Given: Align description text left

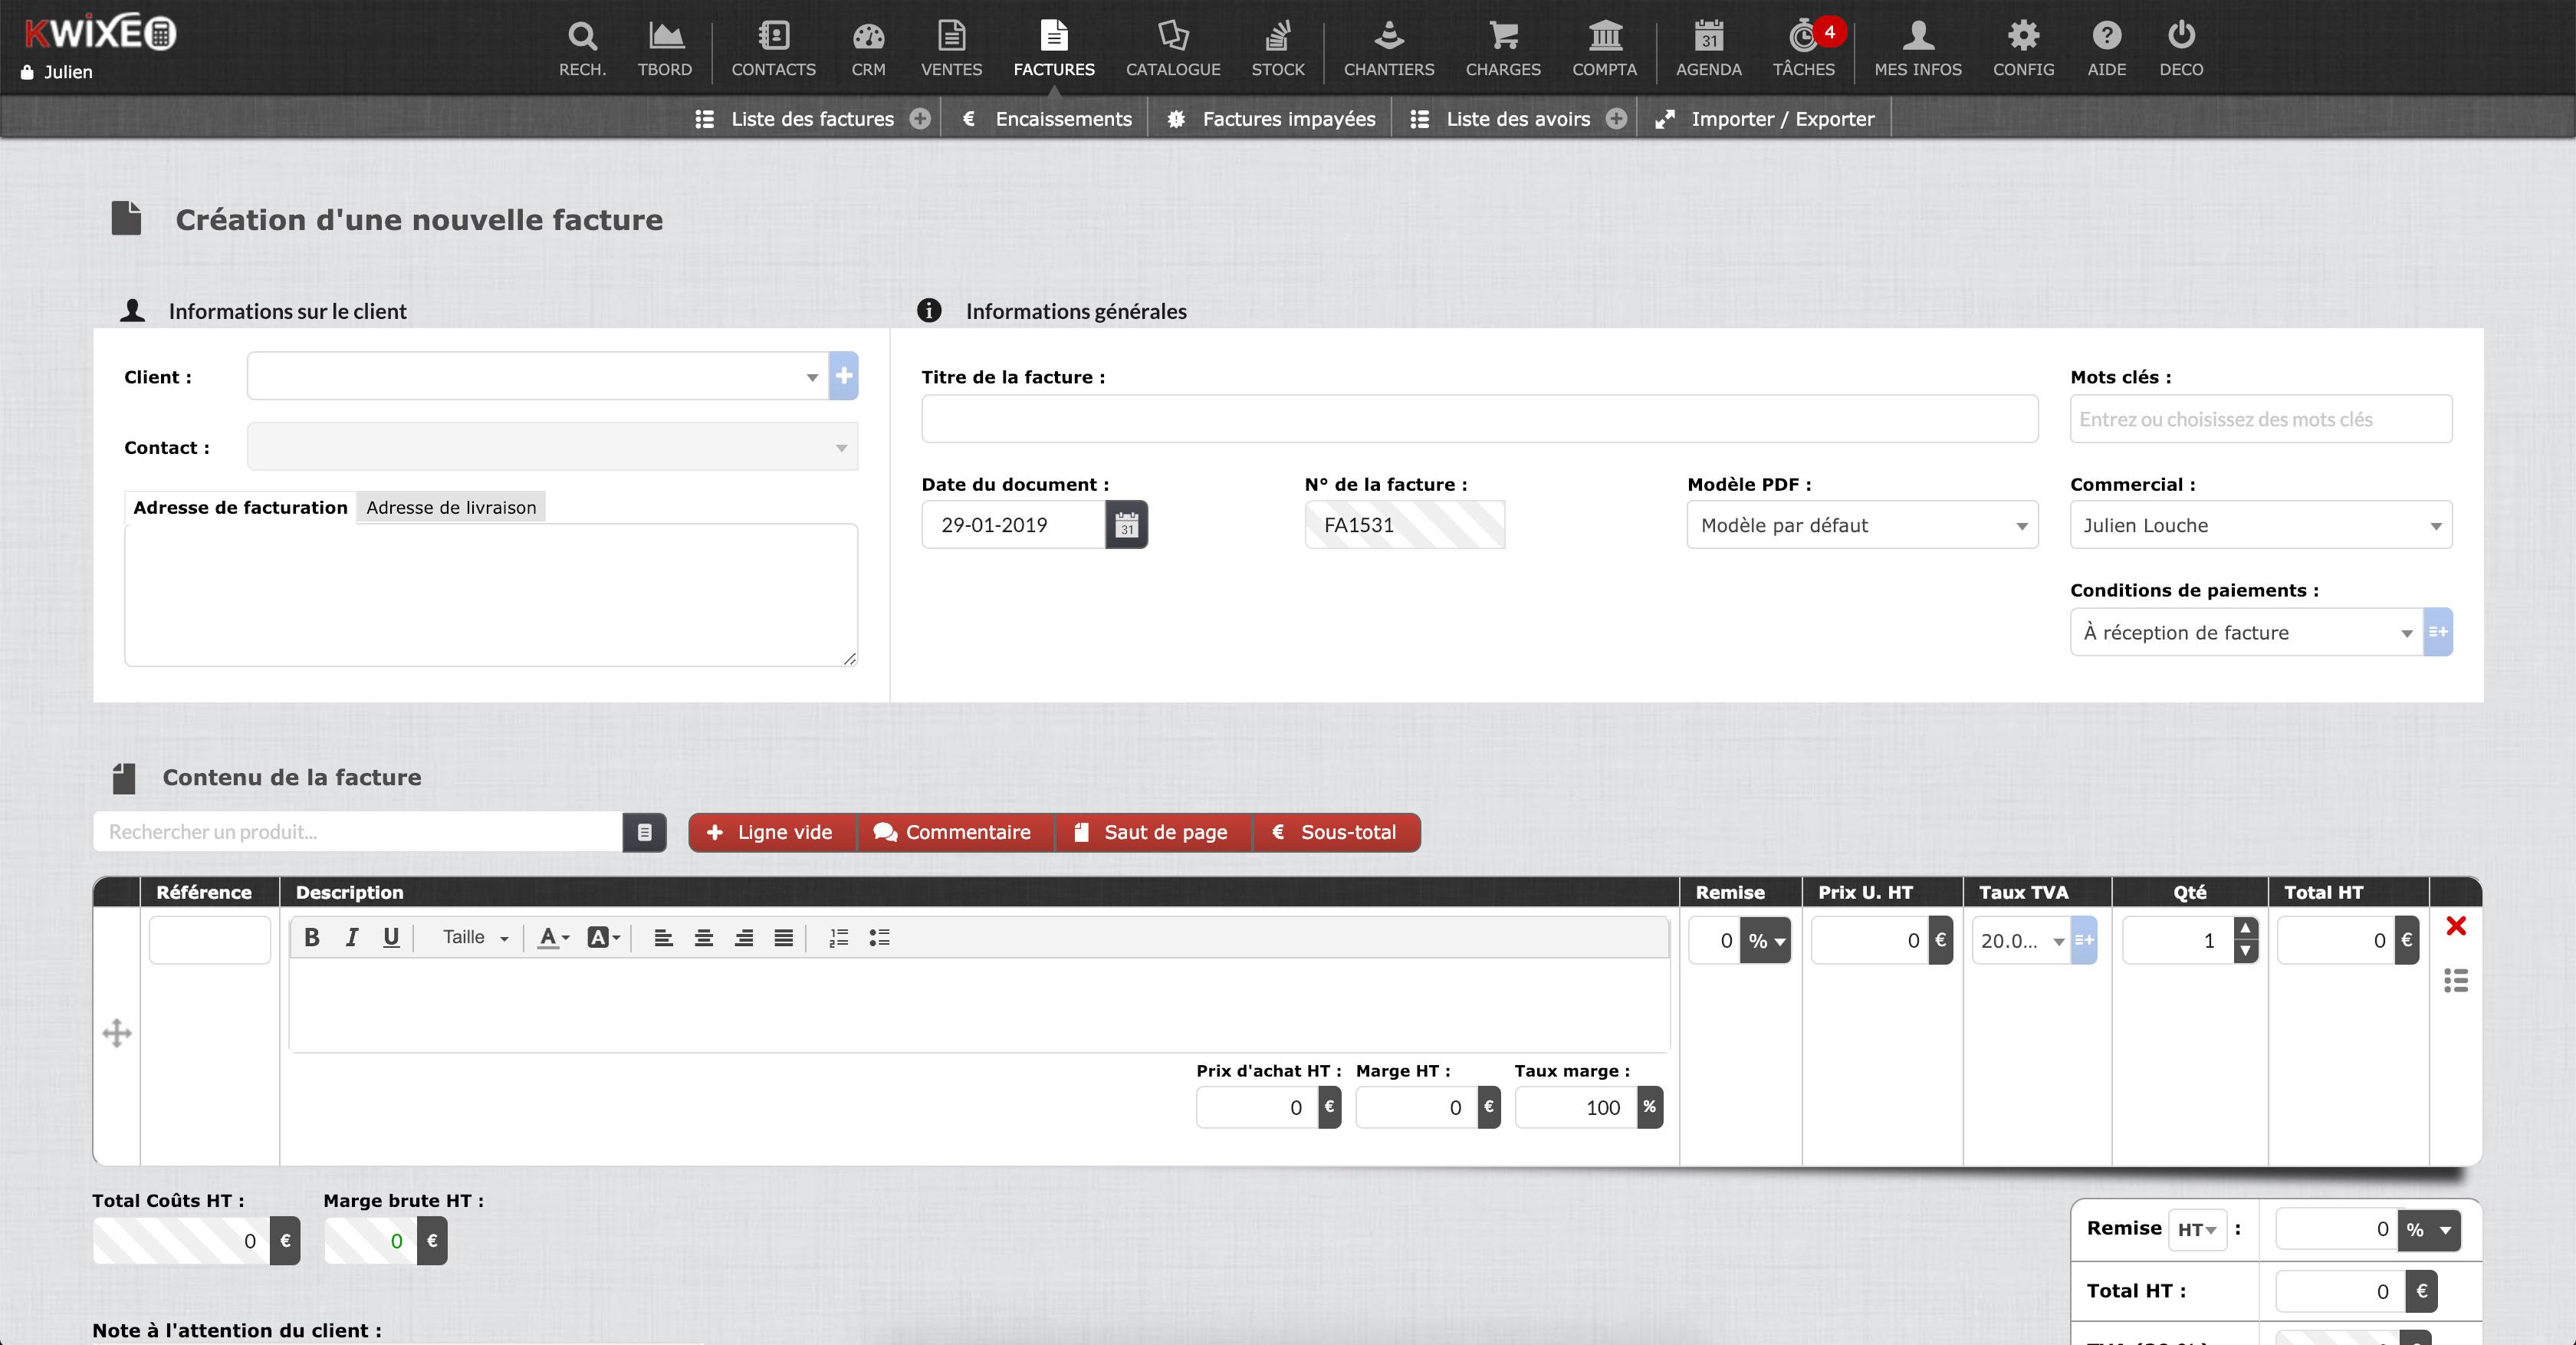Looking at the screenshot, I should click(663, 938).
